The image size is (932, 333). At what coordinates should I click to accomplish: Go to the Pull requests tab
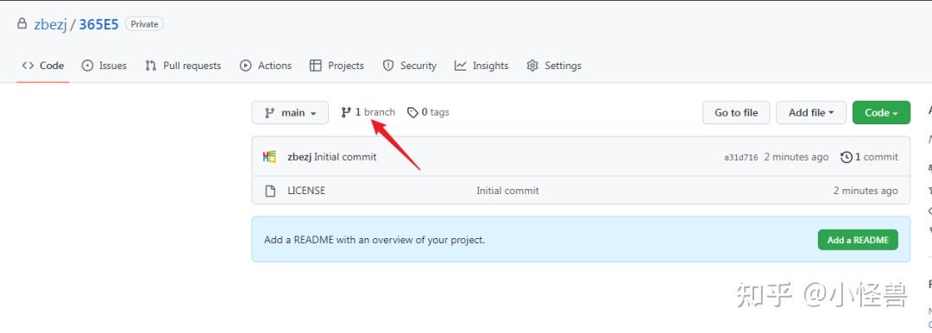[x=183, y=66]
